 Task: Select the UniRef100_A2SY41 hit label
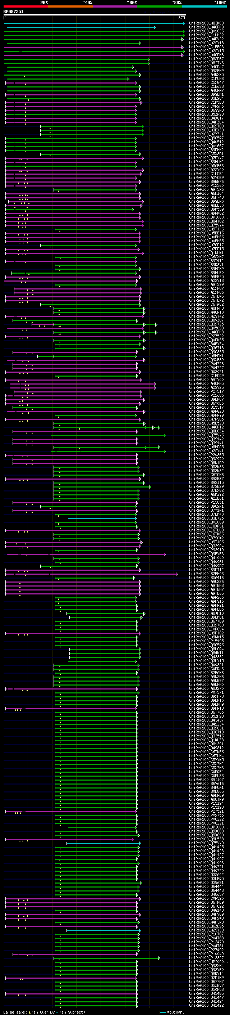tap(206, 451)
